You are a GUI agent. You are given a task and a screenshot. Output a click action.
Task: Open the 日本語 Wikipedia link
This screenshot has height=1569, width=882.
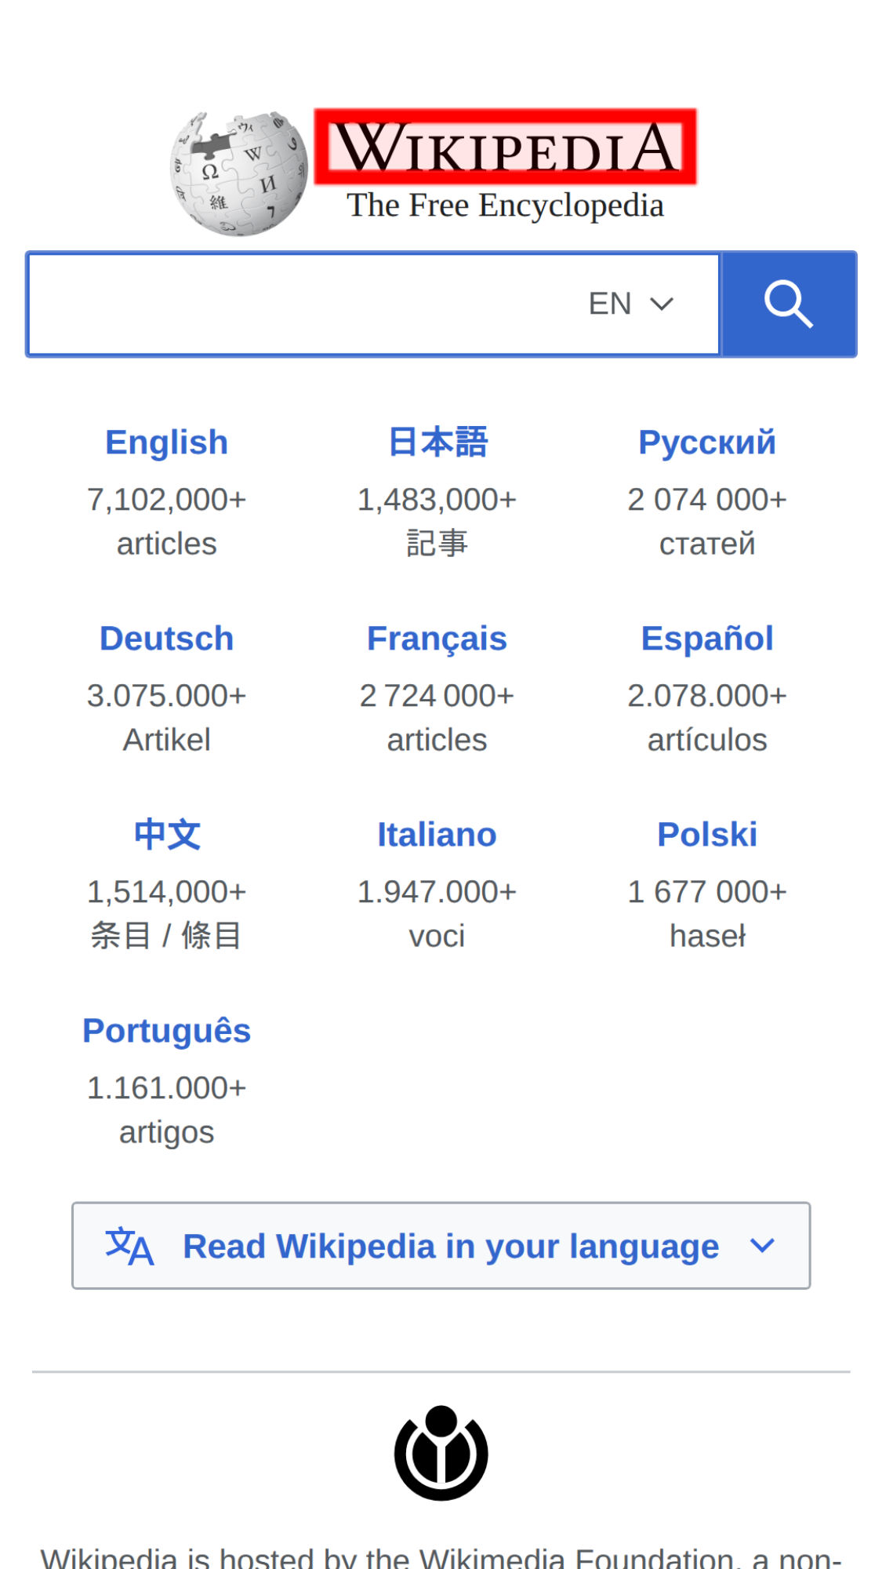437,442
